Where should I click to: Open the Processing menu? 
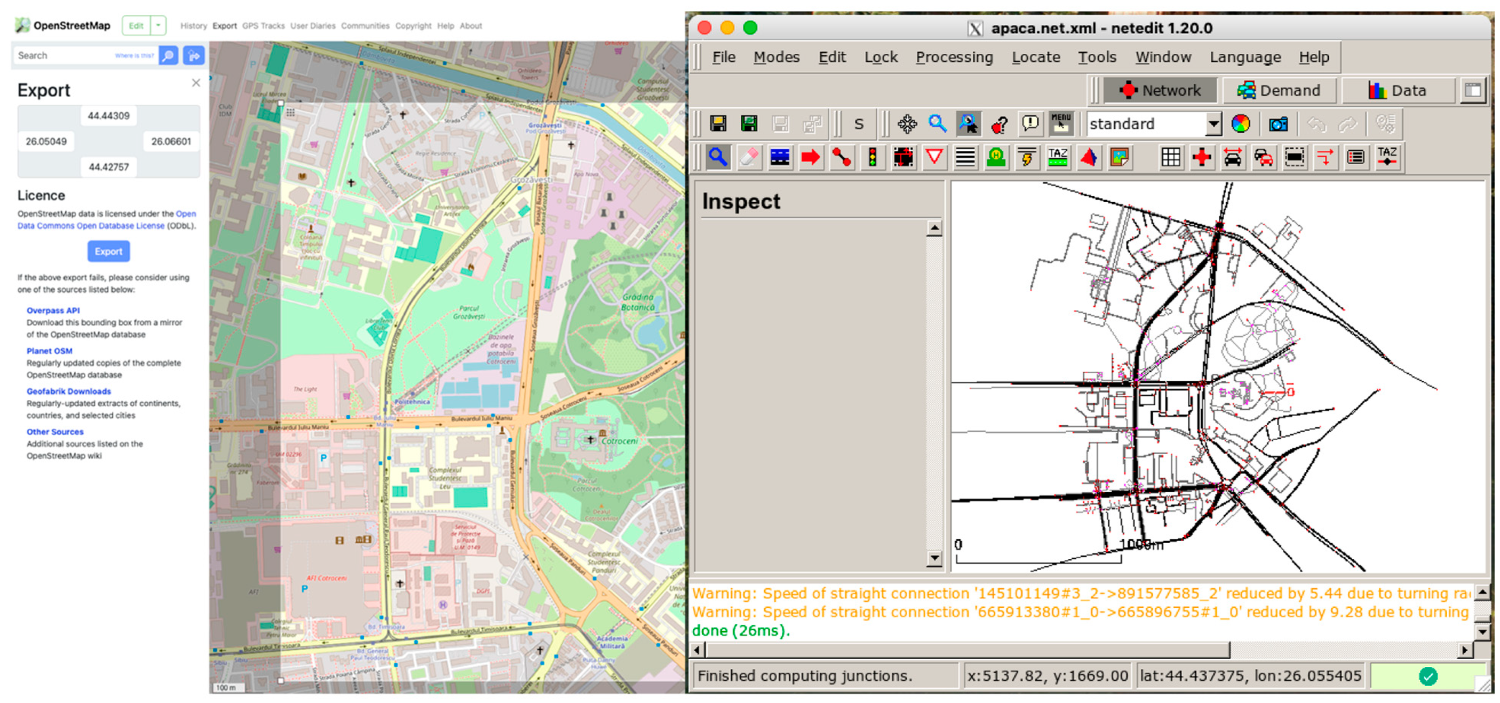pyautogui.click(x=954, y=57)
